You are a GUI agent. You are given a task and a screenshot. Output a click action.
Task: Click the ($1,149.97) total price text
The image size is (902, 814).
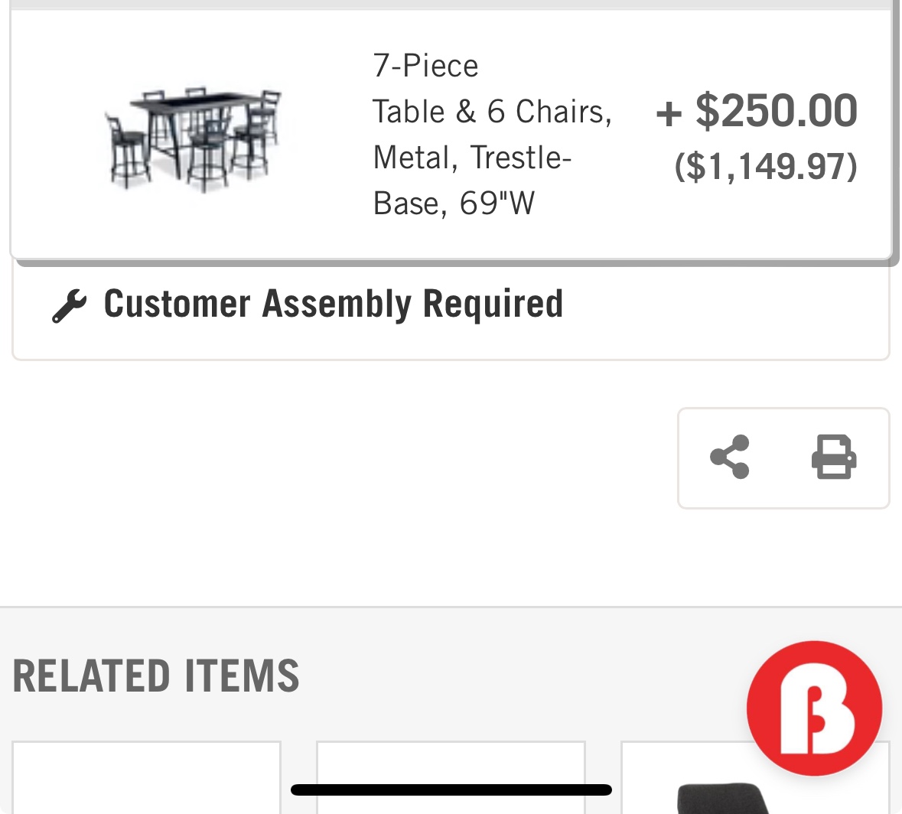(x=765, y=167)
